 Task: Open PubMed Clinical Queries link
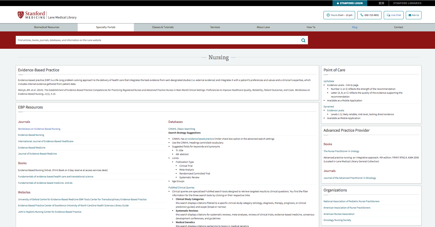(182, 188)
